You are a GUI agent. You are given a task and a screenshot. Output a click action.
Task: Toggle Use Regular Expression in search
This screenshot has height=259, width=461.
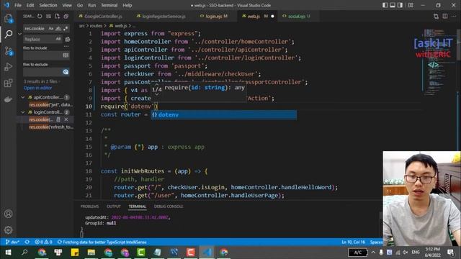(66, 29)
